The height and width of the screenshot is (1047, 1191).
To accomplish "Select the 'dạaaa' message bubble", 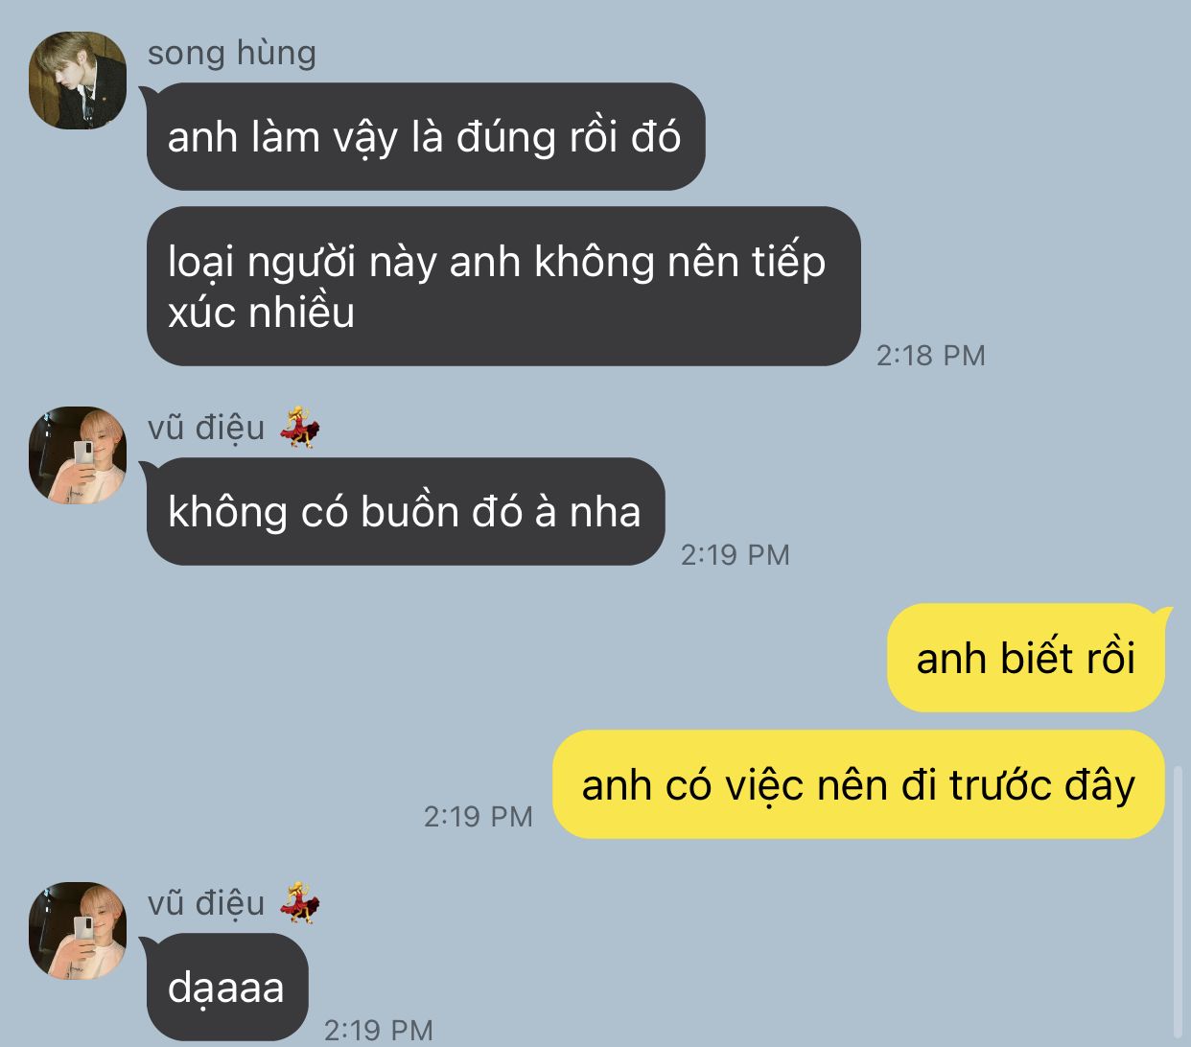I will (227, 987).
